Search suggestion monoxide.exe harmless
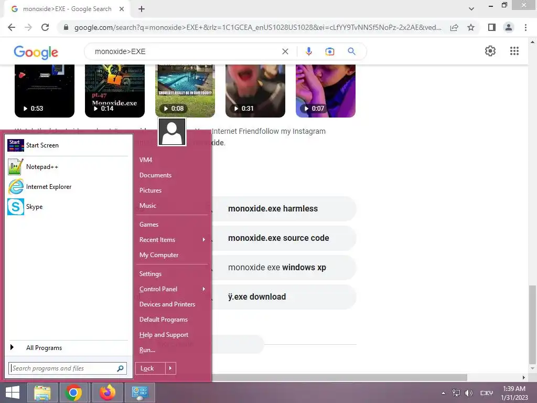This screenshot has height=403, width=537. click(284, 209)
